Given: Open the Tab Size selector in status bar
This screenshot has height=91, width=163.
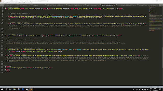Looking at the screenshot, I should point(150,87).
